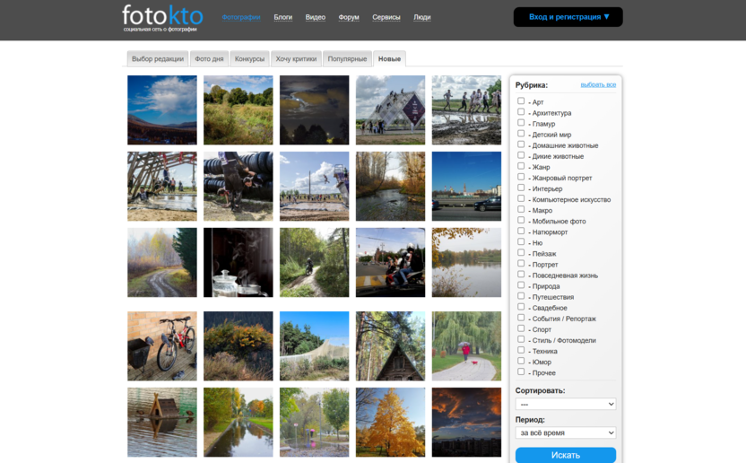Open the motorcycle riders on street thumbnail
Image resolution: width=746 pixels, height=463 pixels.
pos(391,263)
